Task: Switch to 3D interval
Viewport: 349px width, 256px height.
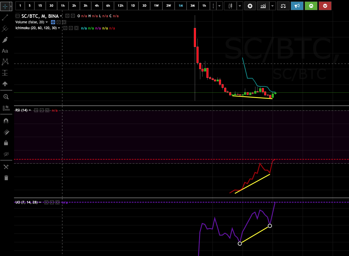Action: [x=144, y=6]
